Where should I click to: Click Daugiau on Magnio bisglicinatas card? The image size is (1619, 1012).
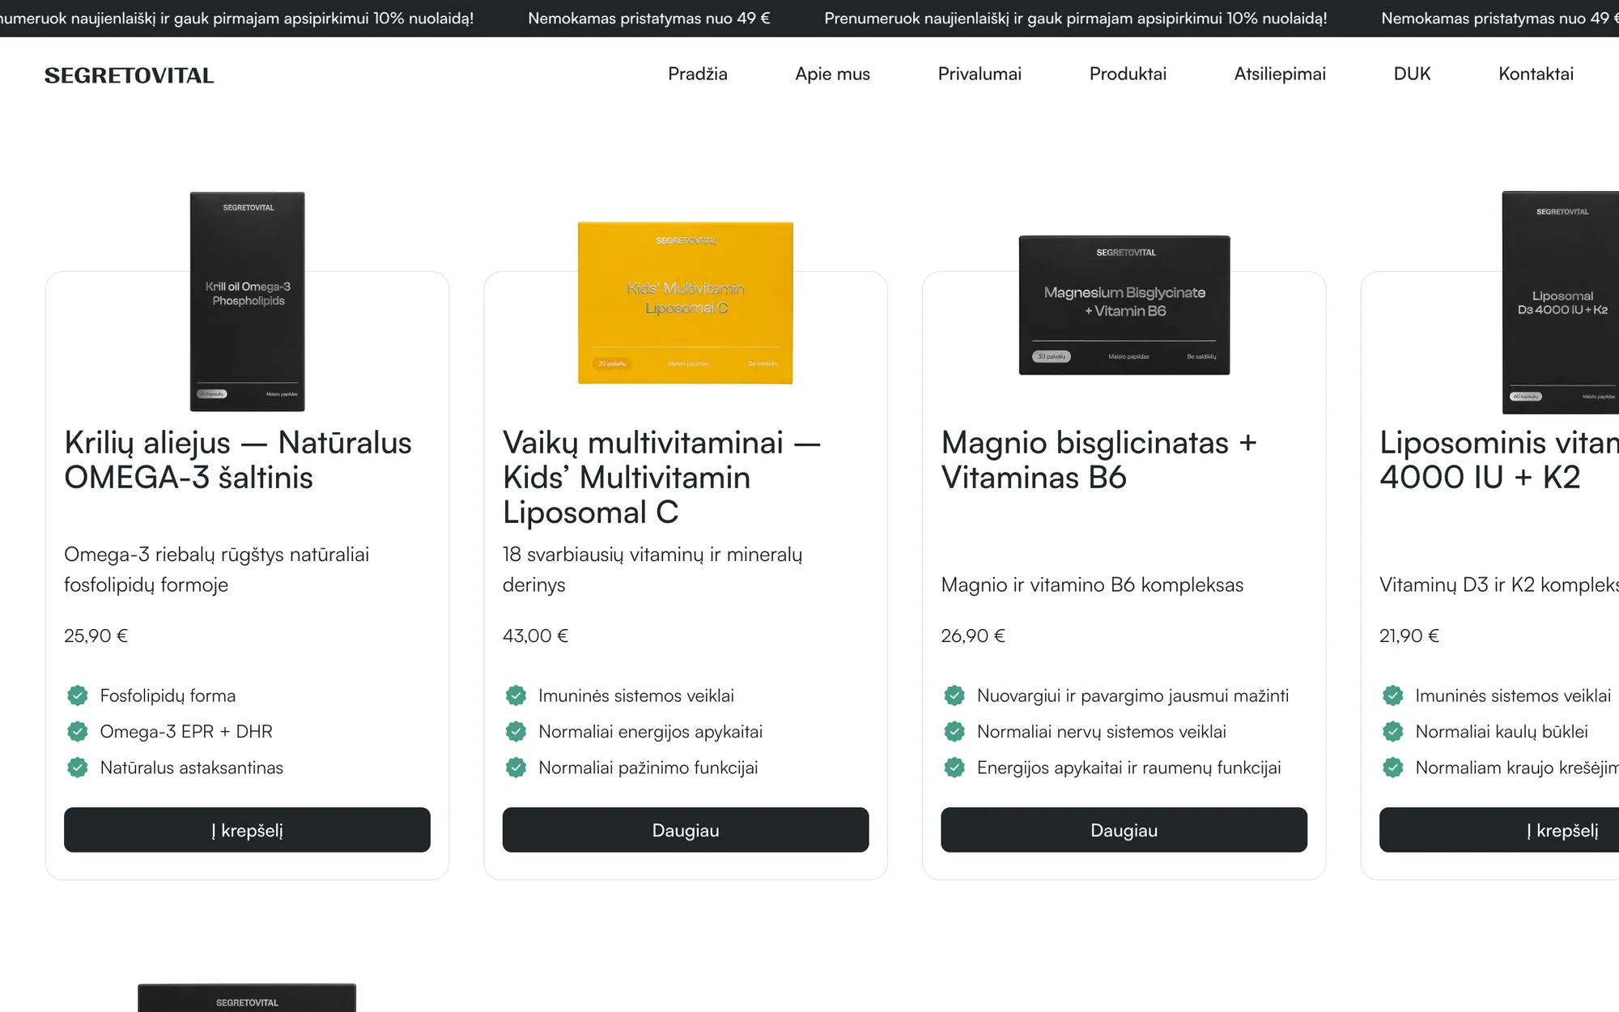coord(1124,830)
